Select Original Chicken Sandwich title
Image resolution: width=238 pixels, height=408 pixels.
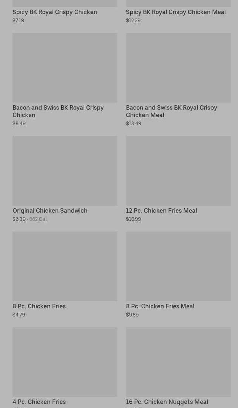click(50, 210)
